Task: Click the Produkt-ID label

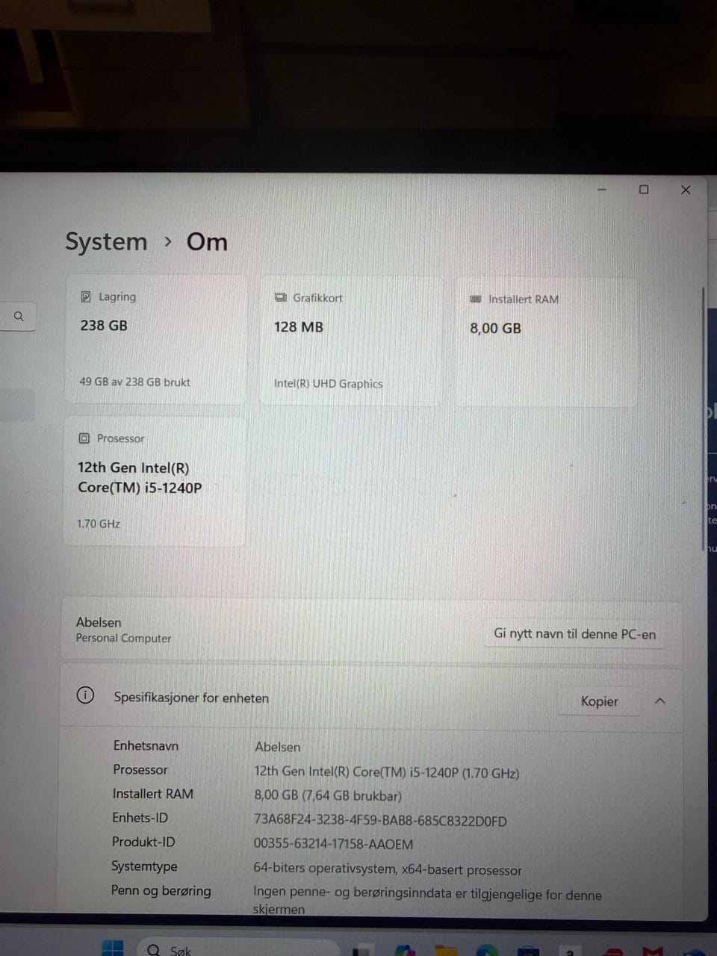Action: (x=143, y=842)
